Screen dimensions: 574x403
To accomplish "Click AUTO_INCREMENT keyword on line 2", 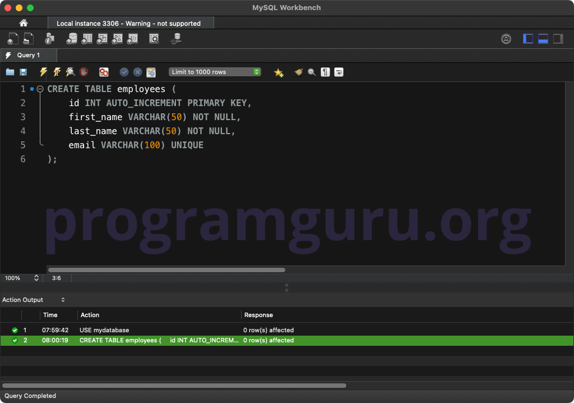I will click(x=144, y=103).
